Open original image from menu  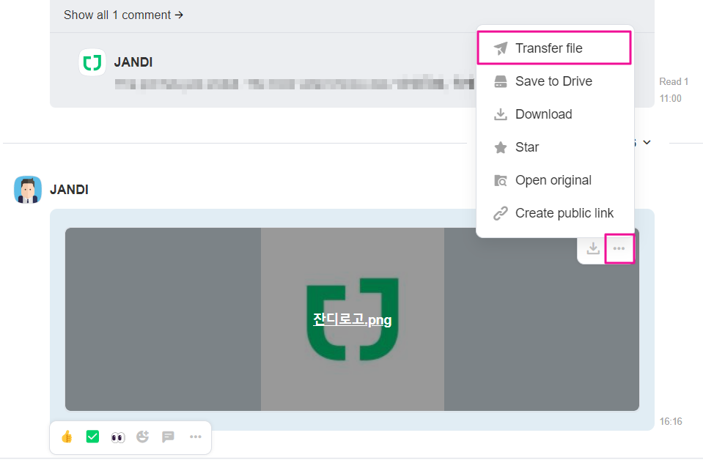pyautogui.click(x=555, y=180)
